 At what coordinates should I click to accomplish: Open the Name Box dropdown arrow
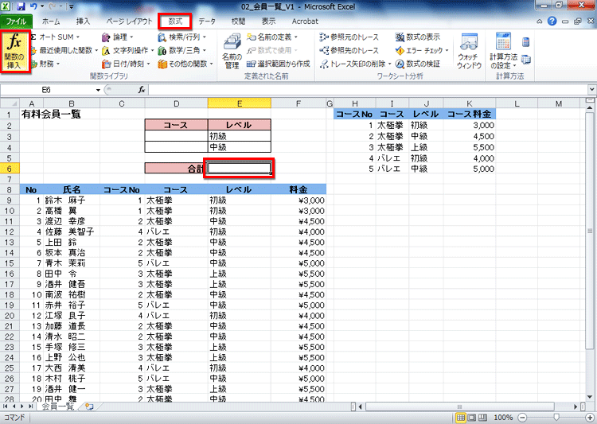click(x=98, y=90)
